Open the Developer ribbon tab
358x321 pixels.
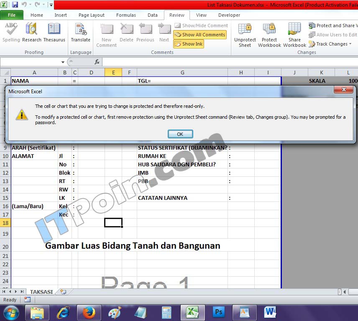coord(229,15)
